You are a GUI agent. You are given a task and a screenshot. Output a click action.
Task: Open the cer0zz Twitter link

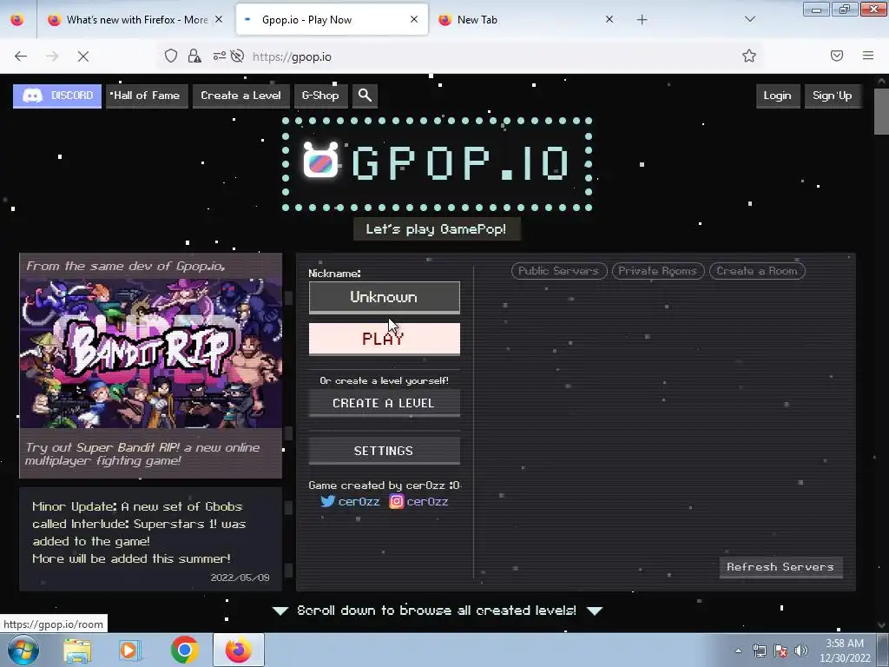coord(350,501)
